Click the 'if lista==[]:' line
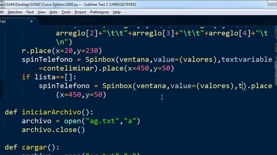Viewport: 277px width, 155px height. [x=49, y=77]
